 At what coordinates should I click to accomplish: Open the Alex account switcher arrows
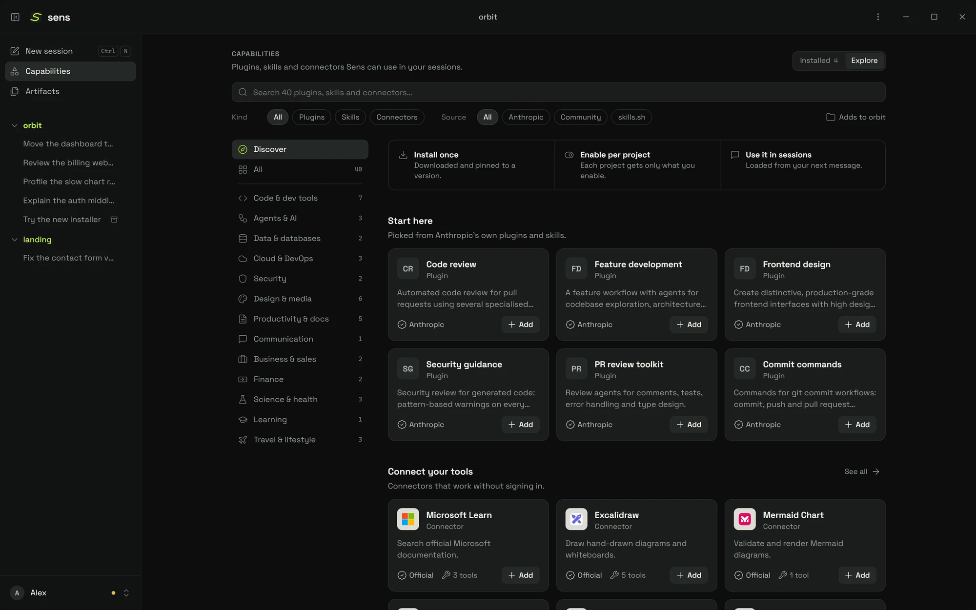[126, 593]
